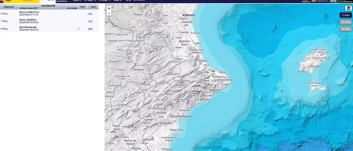Open +info for NW FORTUNA.MU earthquake
Image resolution: width=353 pixels, height=151 pixels.
coord(90,29)
